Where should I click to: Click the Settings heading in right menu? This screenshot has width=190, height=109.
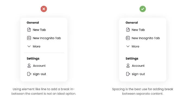point(132,59)
